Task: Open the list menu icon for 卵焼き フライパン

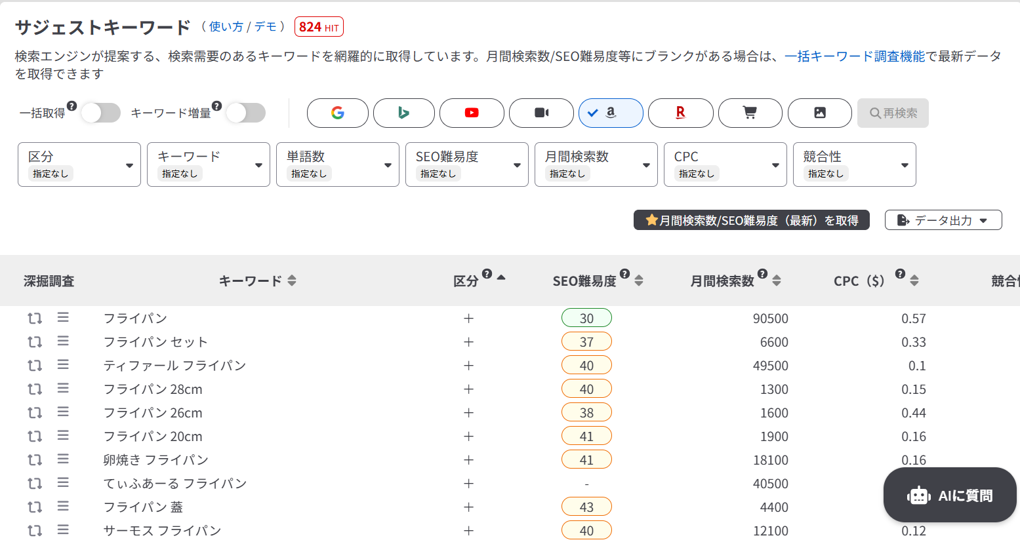Action: point(63,459)
